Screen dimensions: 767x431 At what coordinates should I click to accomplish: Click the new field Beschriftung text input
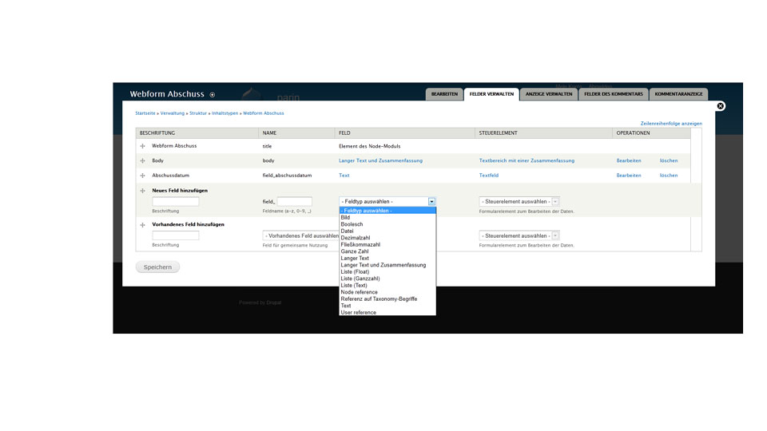click(x=176, y=202)
